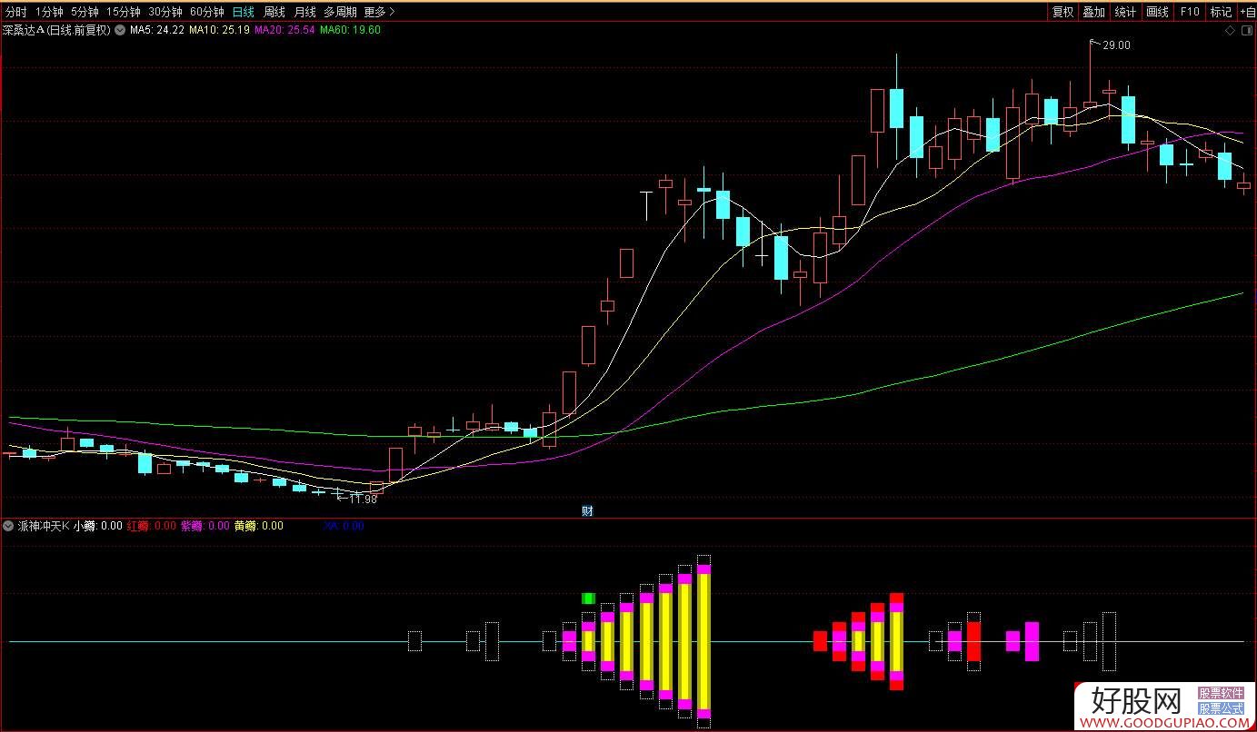Viewport: 1257px width, 732px height.
Task: Click the 红蹲: 0.00 value
Action: pyautogui.click(x=152, y=526)
